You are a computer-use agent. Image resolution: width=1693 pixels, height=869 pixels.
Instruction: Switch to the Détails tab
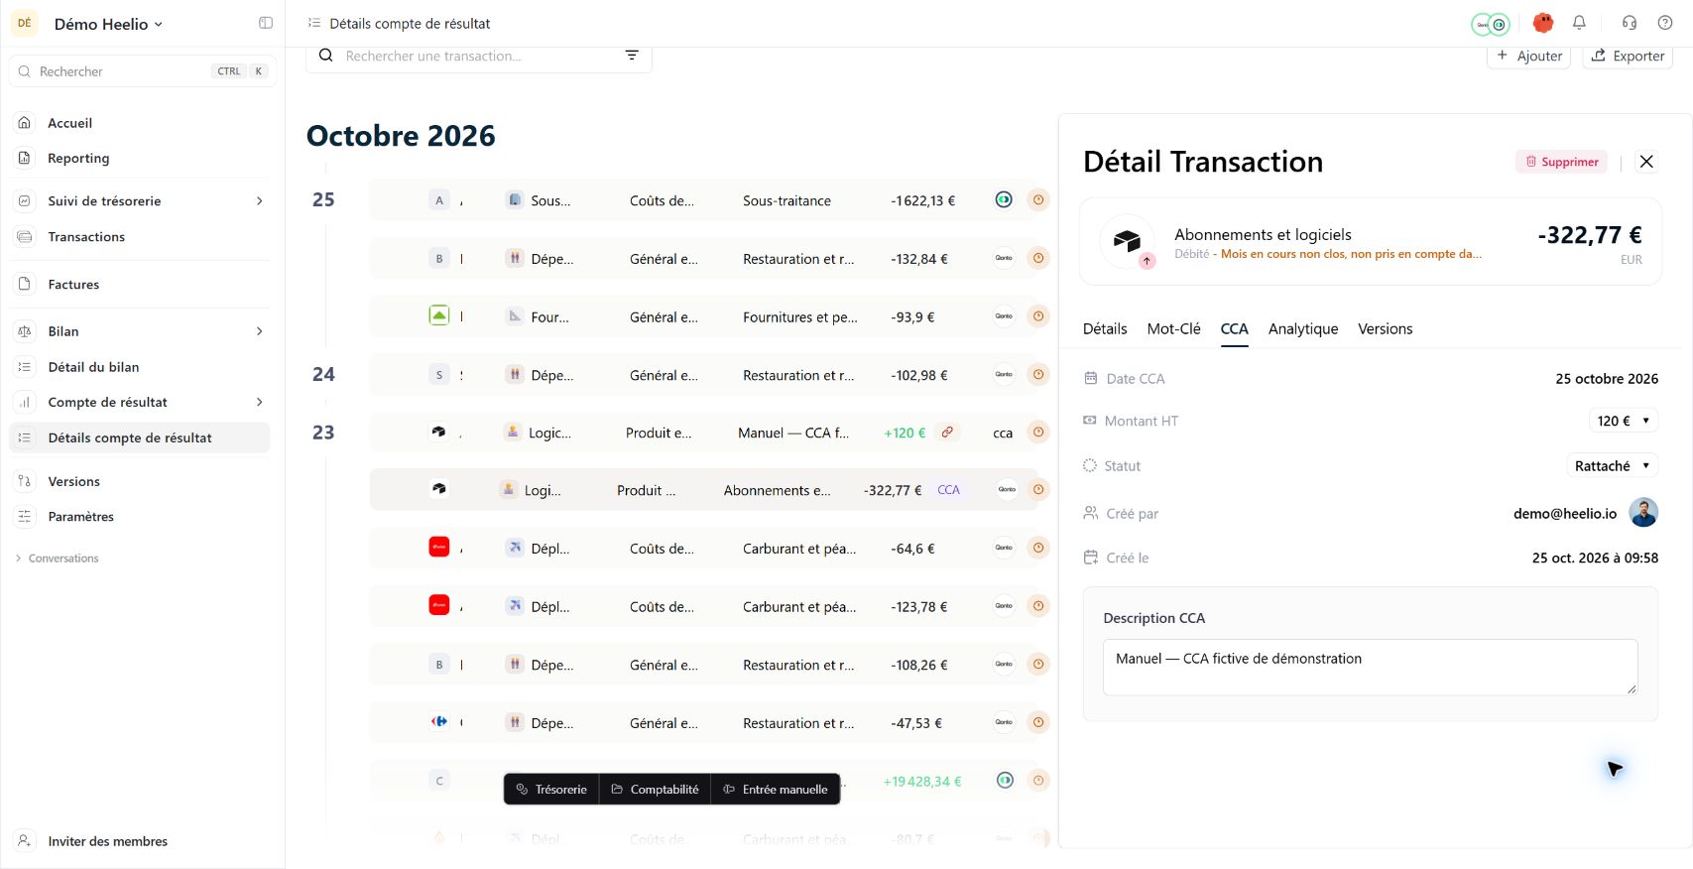coord(1105,329)
